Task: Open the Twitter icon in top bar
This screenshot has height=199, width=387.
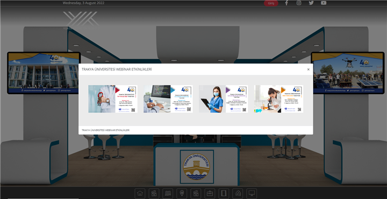Action: coord(311,3)
